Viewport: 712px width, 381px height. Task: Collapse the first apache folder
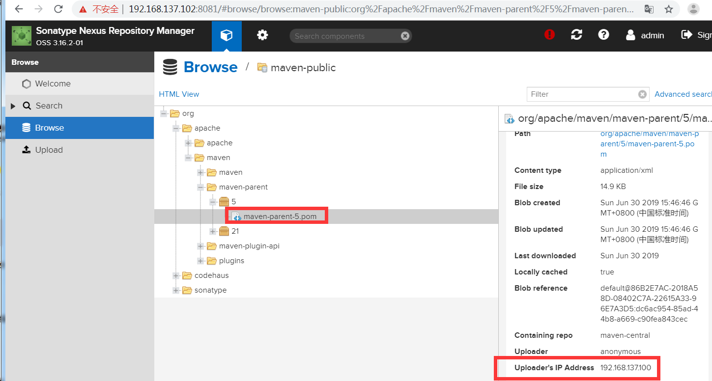(176, 128)
